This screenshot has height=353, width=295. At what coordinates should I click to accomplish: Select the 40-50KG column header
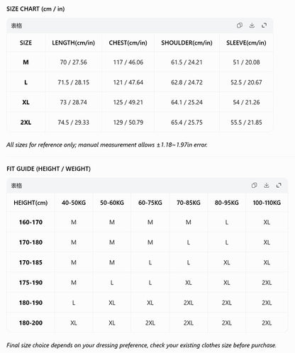tap(74, 203)
